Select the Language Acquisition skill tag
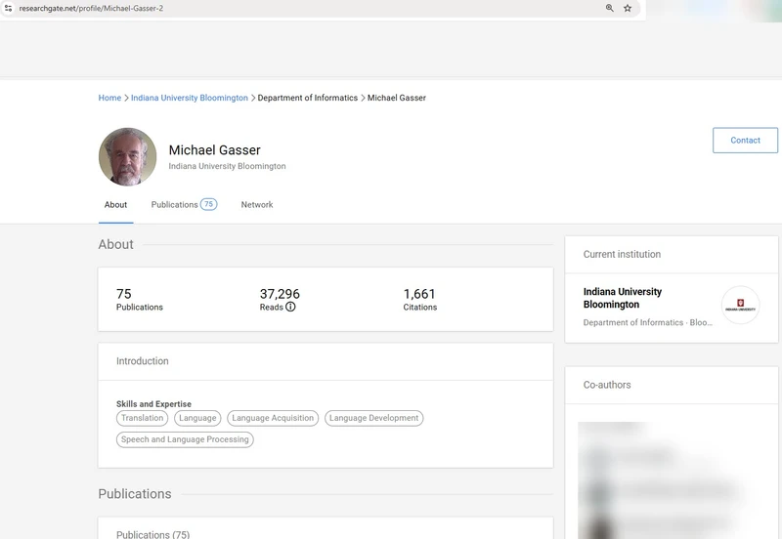The height and width of the screenshot is (539, 782). [273, 418]
